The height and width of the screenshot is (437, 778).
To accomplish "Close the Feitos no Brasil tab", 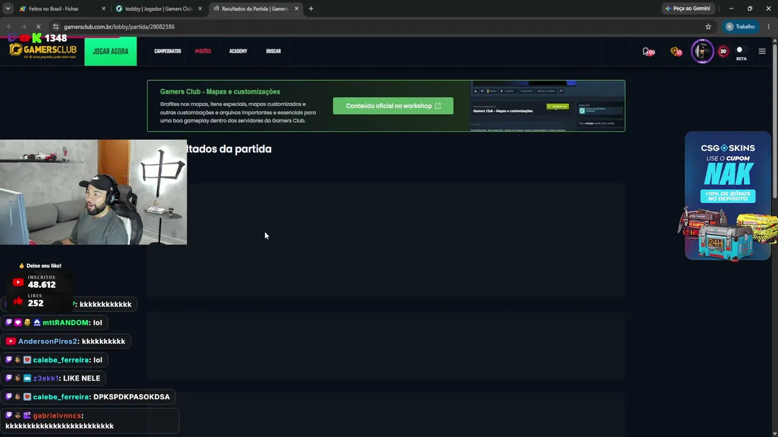I will pos(103,8).
